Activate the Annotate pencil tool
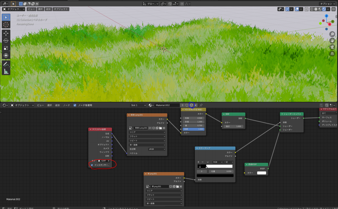The width and height of the screenshot is (338, 209). [x=6, y=64]
